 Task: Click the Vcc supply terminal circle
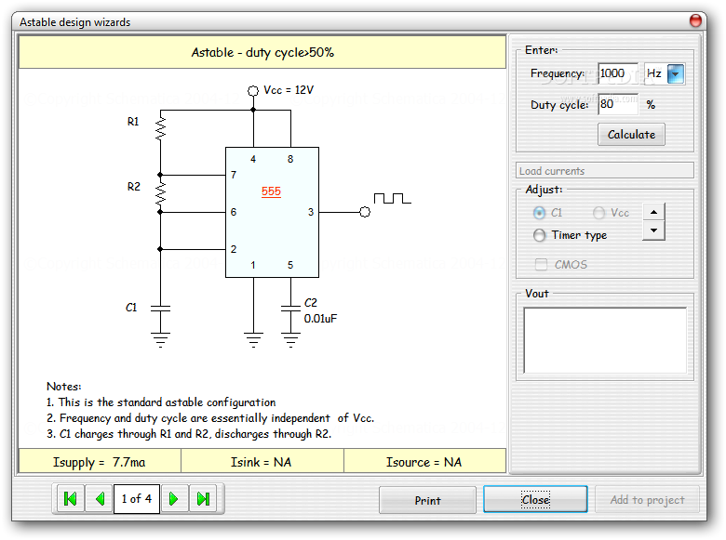(x=253, y=90)
